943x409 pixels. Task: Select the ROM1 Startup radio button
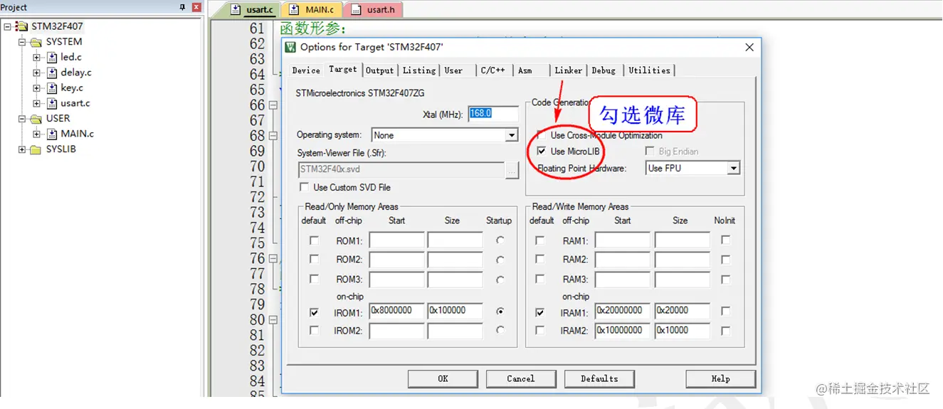(x=500, y=240)
